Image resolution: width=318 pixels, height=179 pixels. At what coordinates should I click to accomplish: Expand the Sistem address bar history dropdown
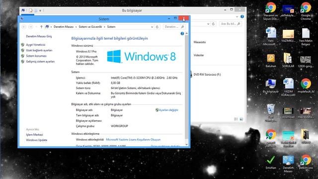click(x=152, y=27)
